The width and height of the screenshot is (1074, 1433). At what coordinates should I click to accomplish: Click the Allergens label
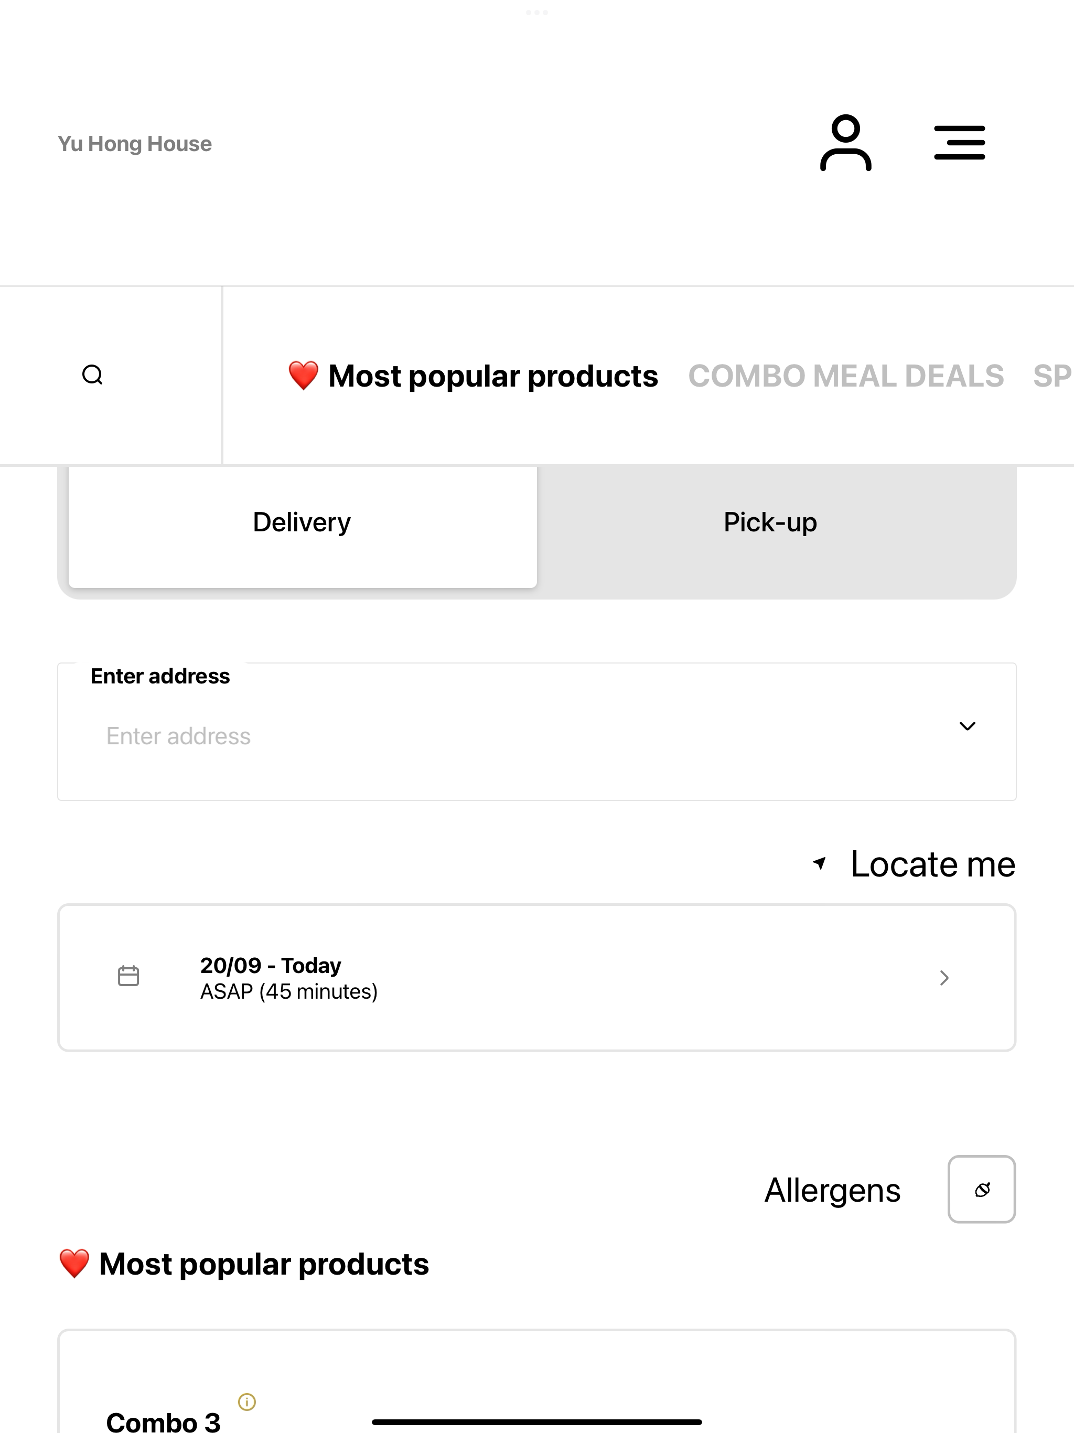832,1191
